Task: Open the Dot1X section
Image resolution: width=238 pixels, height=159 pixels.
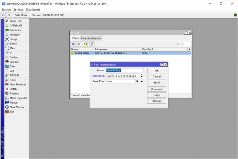Action: pyautogui.click(x=17, y=89)
